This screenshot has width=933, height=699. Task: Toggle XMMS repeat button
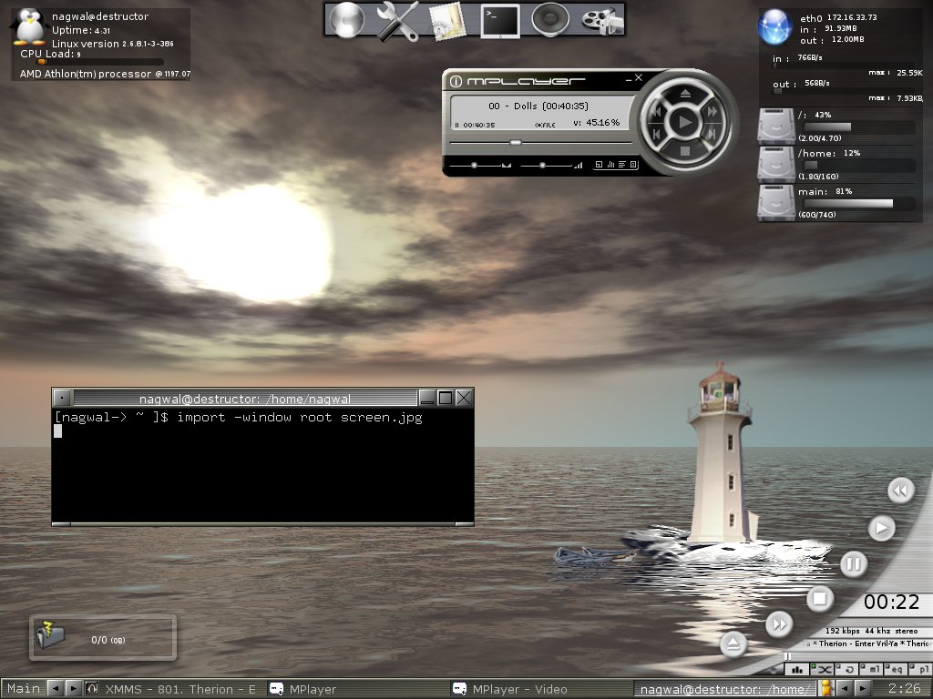click(x=846, y=669)
